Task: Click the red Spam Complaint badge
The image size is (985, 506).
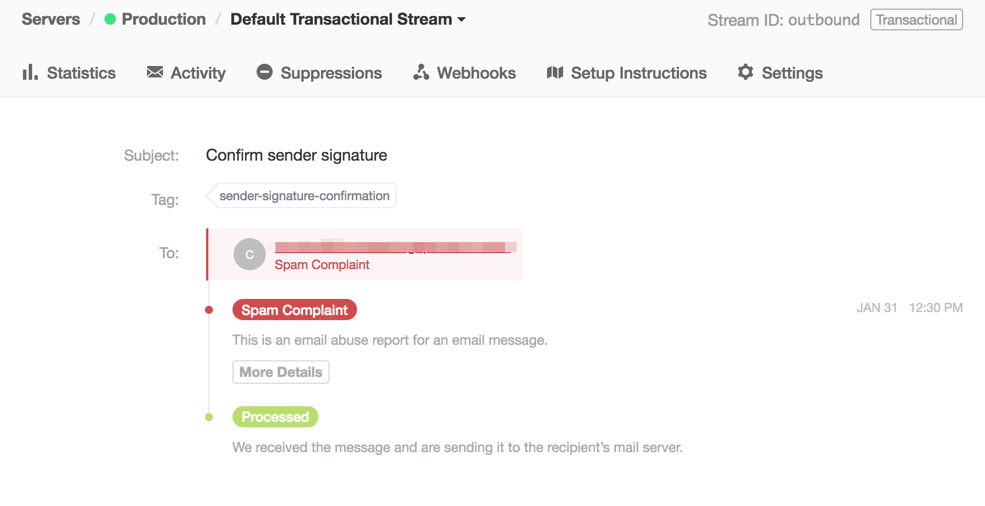Action: (x=294, y=310)
